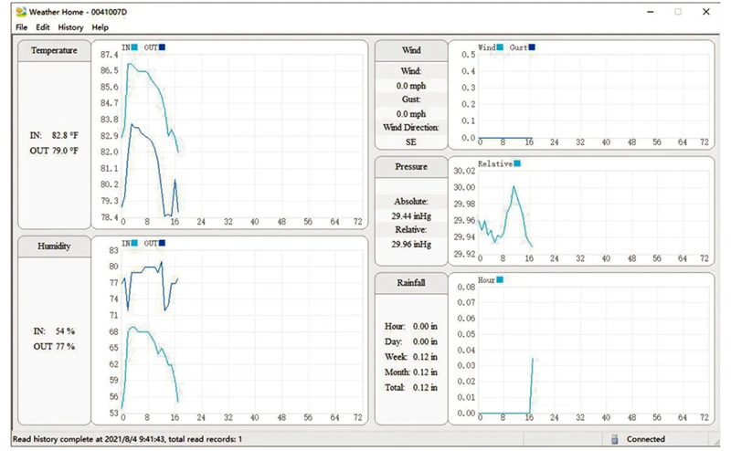Click the Humidity panel header
Screen dimensions: 731x451
tap(54, 246)
